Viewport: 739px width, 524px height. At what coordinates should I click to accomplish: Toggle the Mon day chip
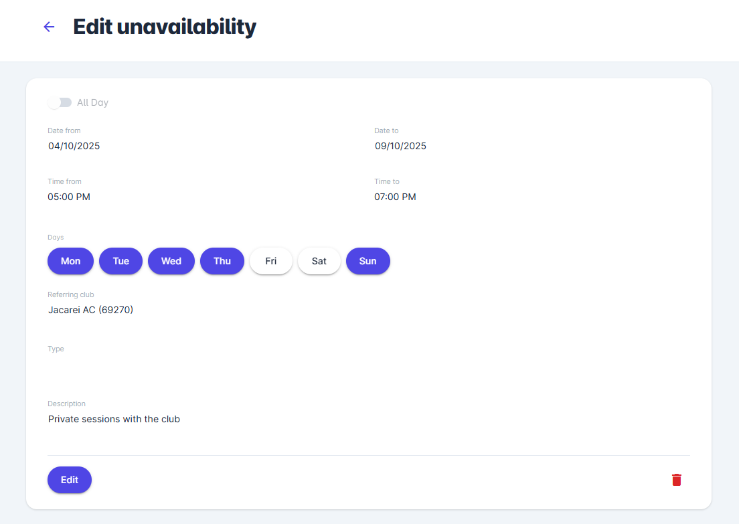70,261
